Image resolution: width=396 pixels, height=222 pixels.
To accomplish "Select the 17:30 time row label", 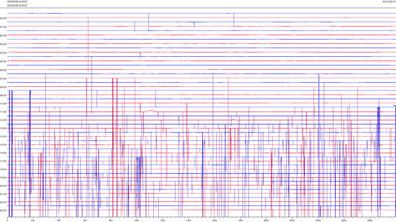I will coord(3,161).
